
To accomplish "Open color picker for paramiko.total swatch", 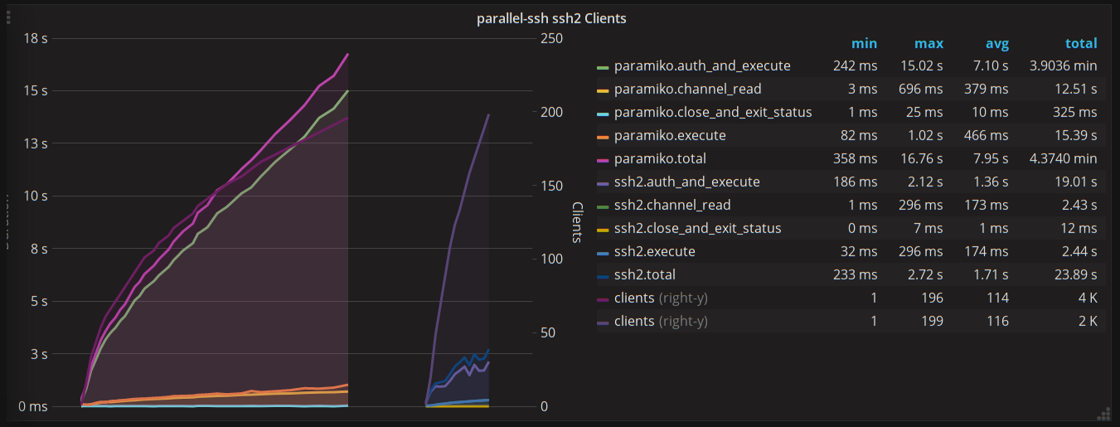I will pos(603,159).
